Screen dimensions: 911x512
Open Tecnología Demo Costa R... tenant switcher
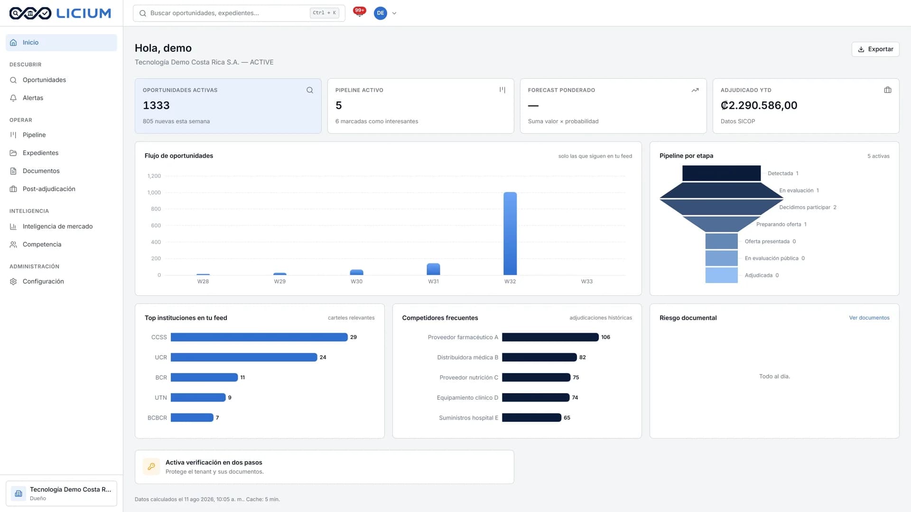61,494
